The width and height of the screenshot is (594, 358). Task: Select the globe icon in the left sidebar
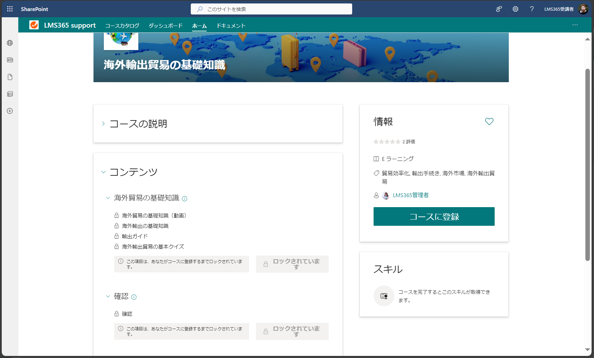click(10, 43)
